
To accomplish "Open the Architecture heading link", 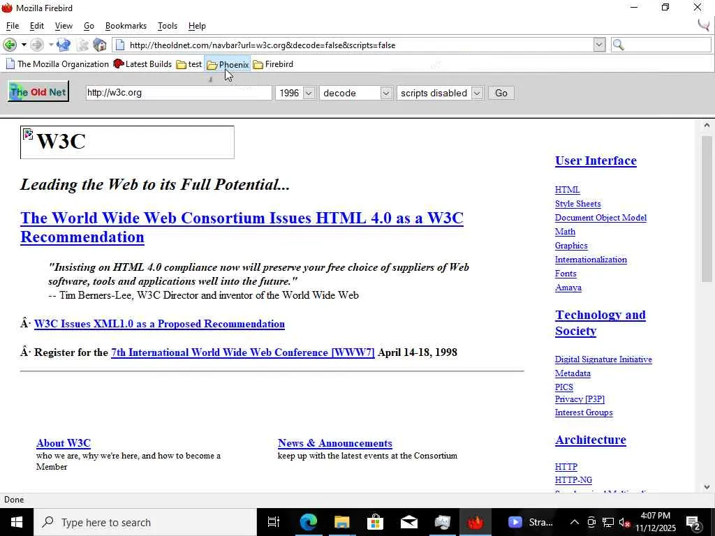I will pos(591,440).
